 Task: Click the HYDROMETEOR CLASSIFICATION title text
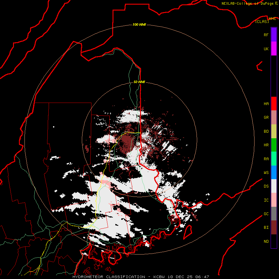click(109, 277)
